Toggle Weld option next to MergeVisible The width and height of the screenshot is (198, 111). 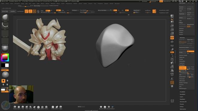[188, 27]
